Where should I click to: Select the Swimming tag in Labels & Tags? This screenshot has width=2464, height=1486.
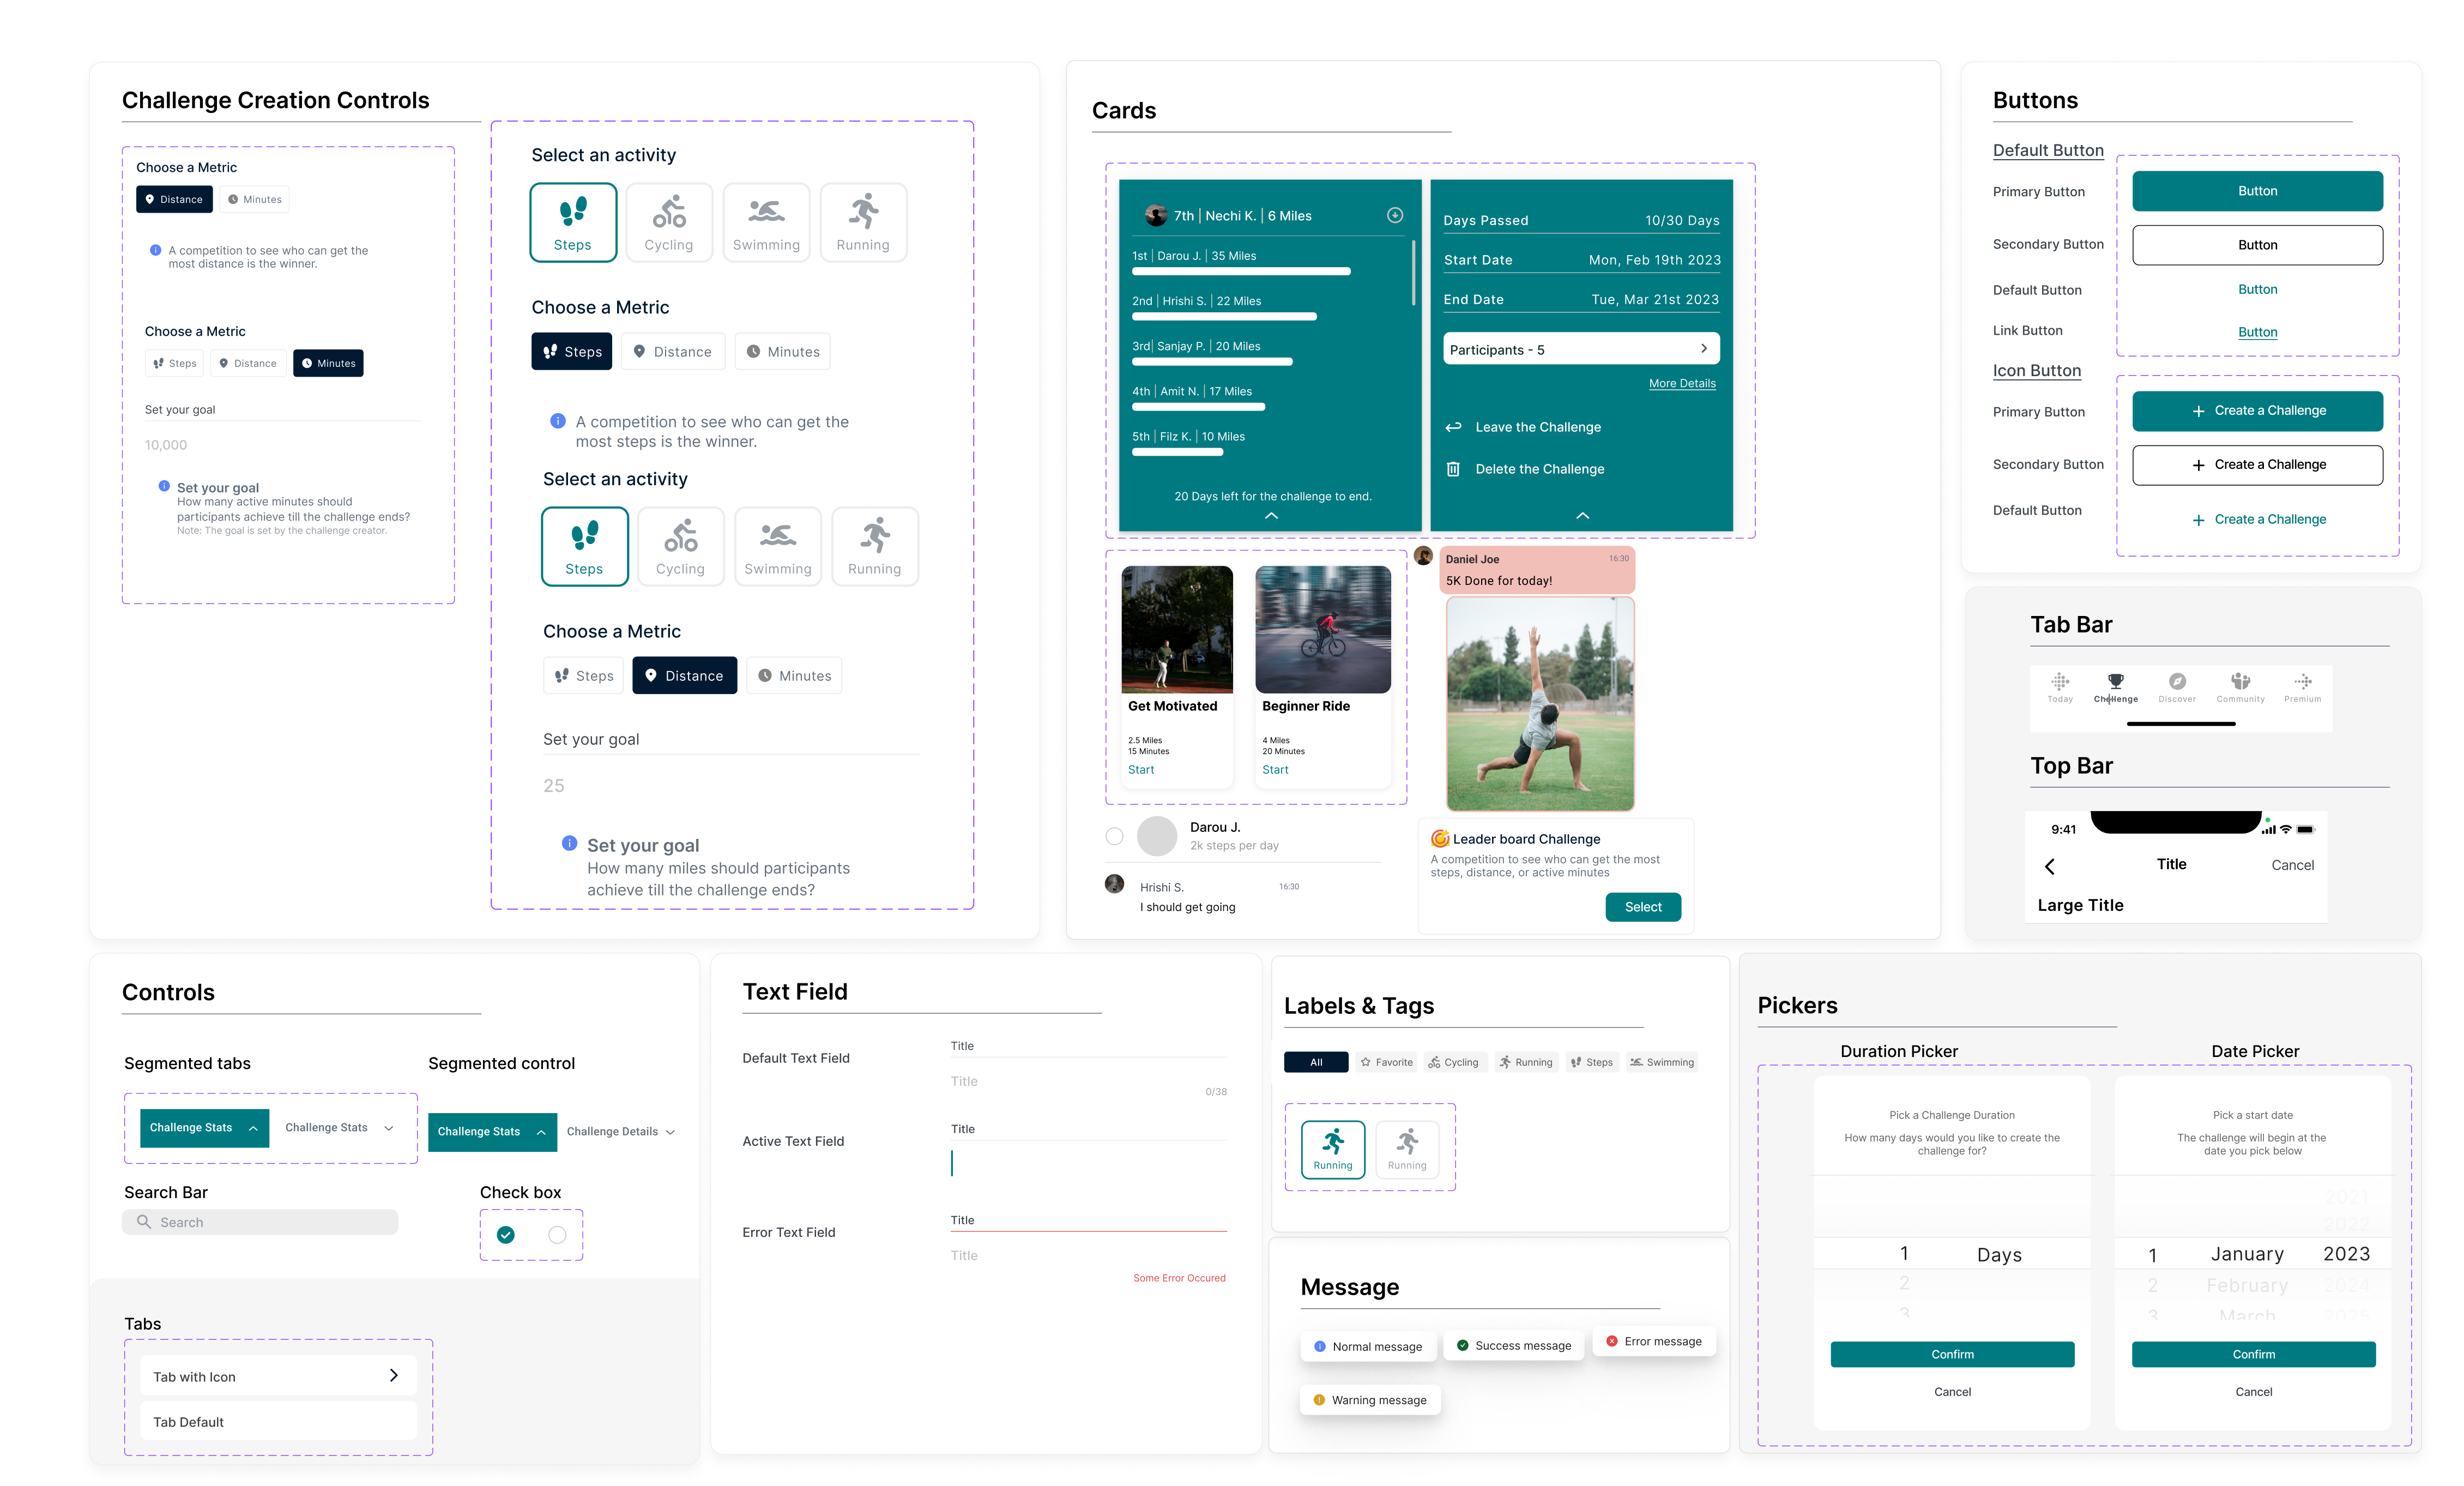pos(1662,1062)
